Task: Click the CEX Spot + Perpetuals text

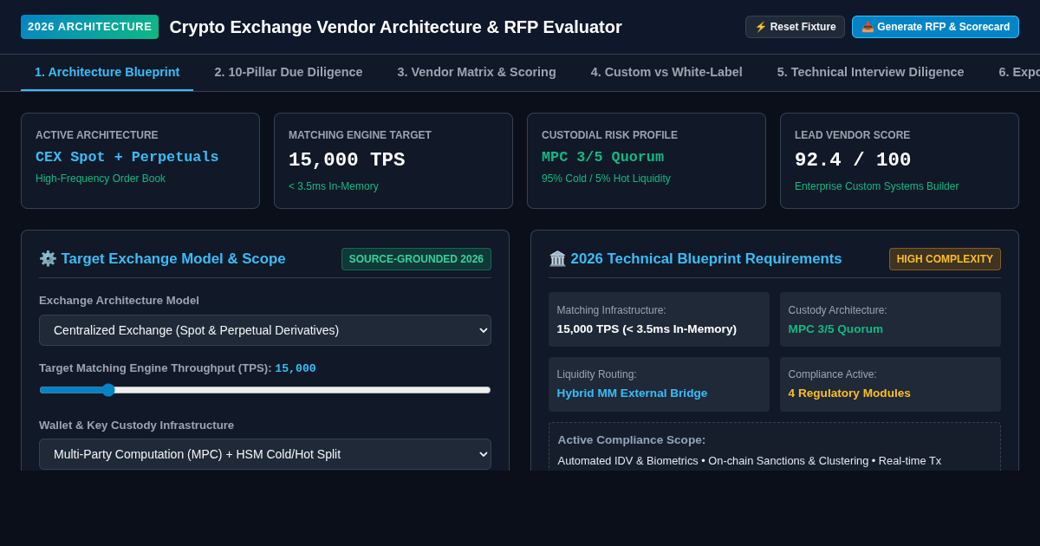Action: click(x=127, y=157)
